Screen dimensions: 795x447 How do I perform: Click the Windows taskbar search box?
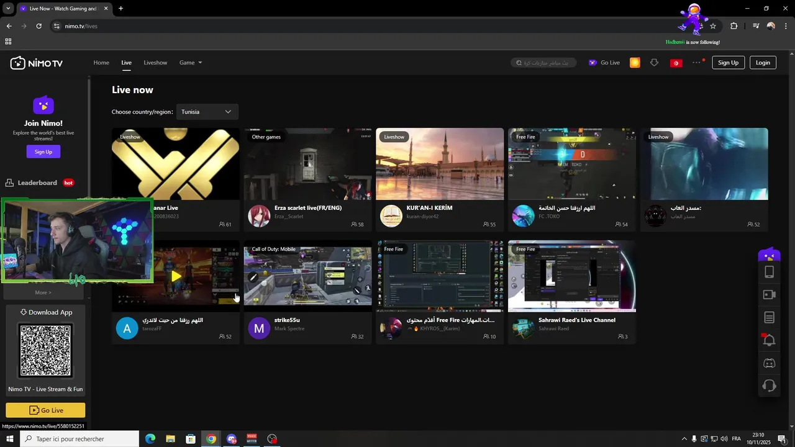point(79,439)
